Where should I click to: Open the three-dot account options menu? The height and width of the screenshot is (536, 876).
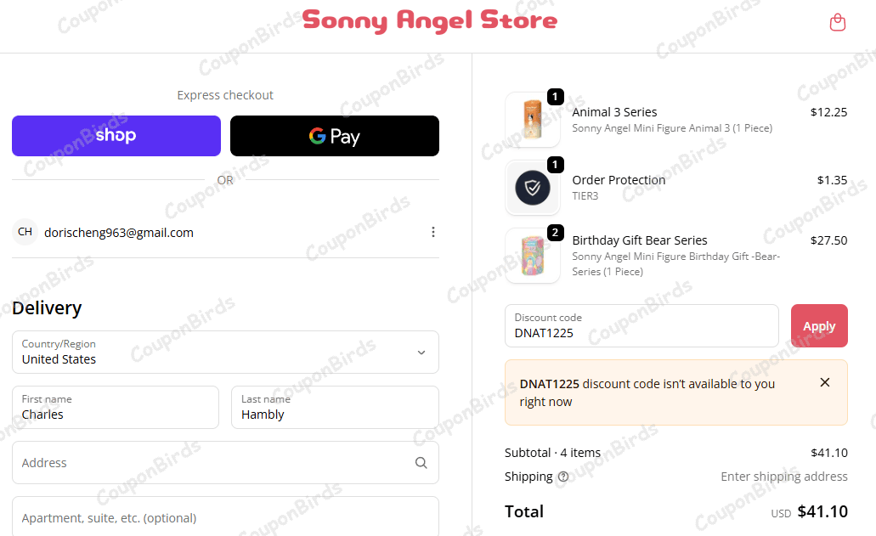pyautogui.click(x=433, y=232)
